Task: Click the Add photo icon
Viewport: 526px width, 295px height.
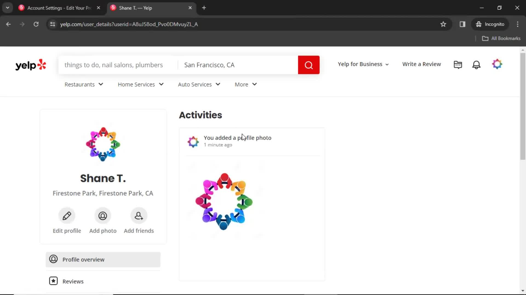Action: (x=103, y=216)
